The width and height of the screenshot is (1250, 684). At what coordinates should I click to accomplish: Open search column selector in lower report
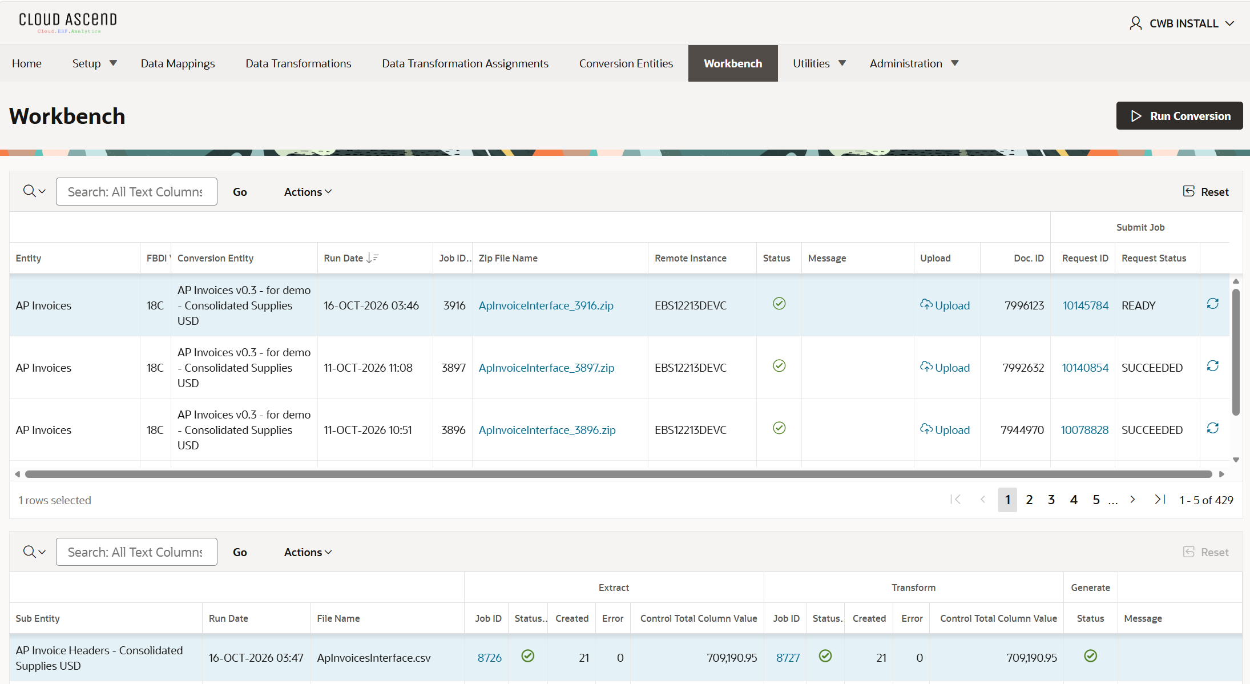click(x=34, y=552)
